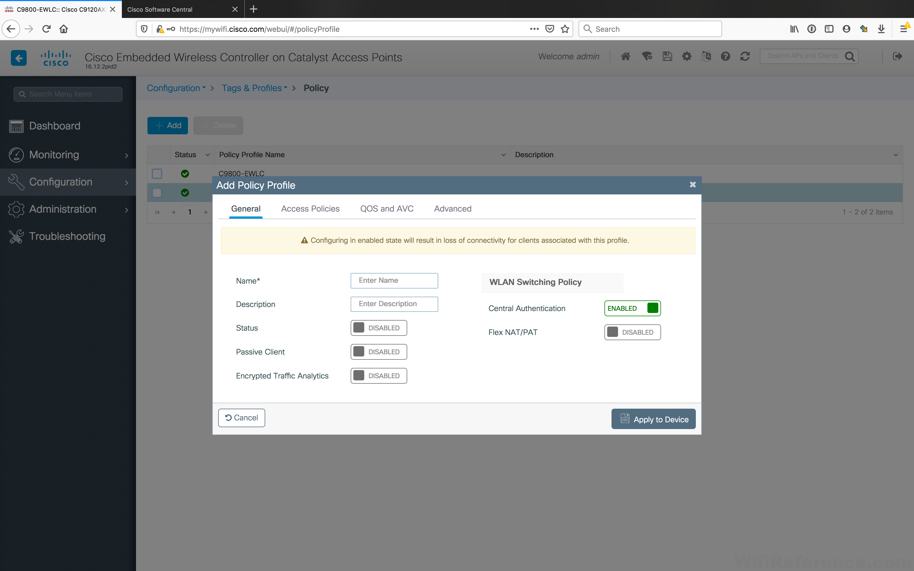Click the logout icon in header
This screenshot has width=914, height=571.
tap(897, 56)
